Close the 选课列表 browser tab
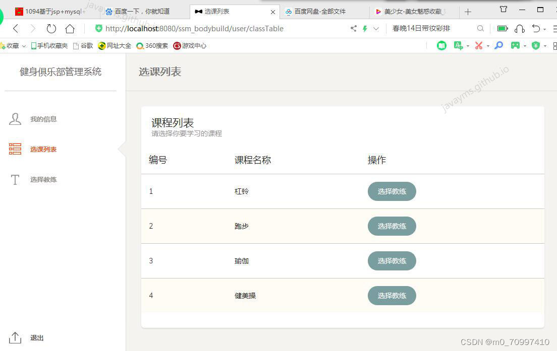 pos(273,12)
